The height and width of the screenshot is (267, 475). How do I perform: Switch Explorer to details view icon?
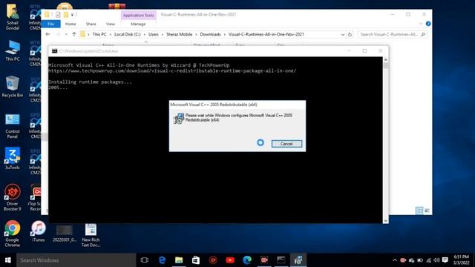click(419, 211)
